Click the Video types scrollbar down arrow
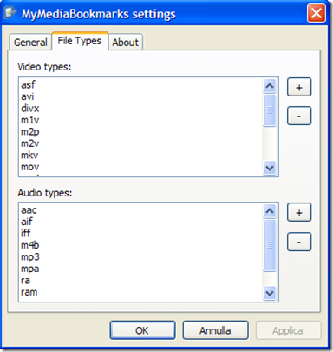Screen dimensions: 333x352 (x=270, y=168)
